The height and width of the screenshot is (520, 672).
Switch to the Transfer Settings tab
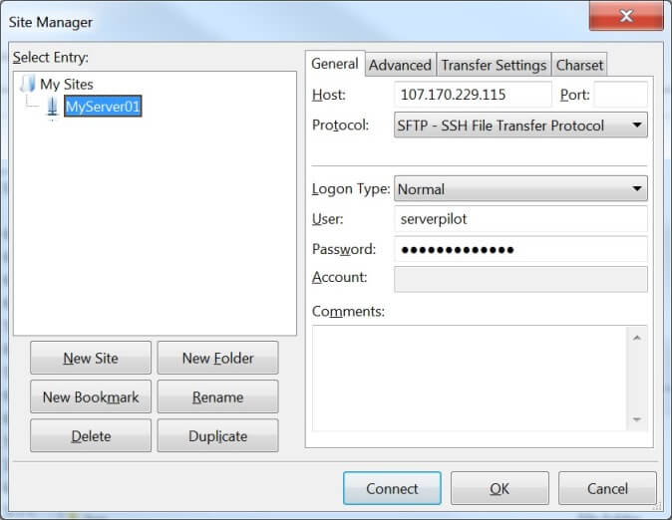(494, 65)
